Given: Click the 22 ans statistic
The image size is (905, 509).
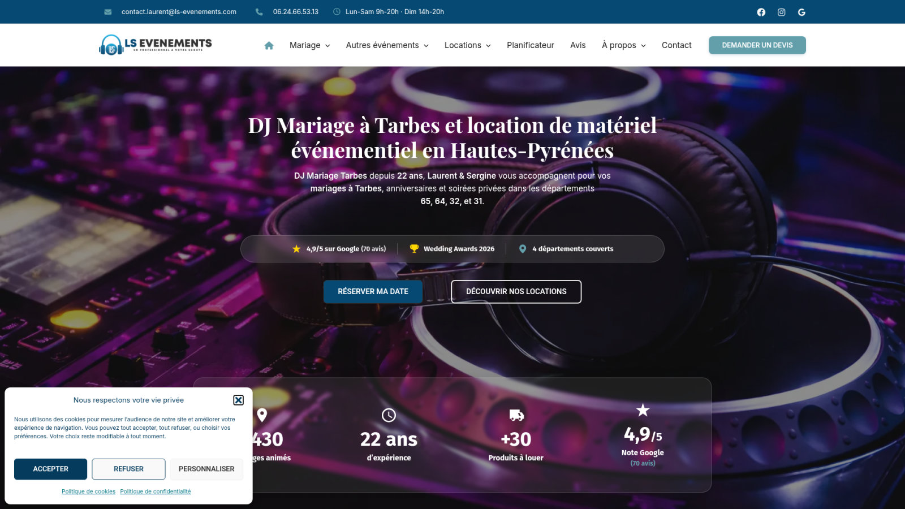Looking at the screenshot, I should (389, 439).
